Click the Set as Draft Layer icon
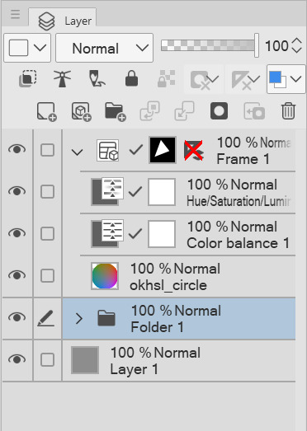The width and height of the screenshot is (307, 431). coord(97,79)
